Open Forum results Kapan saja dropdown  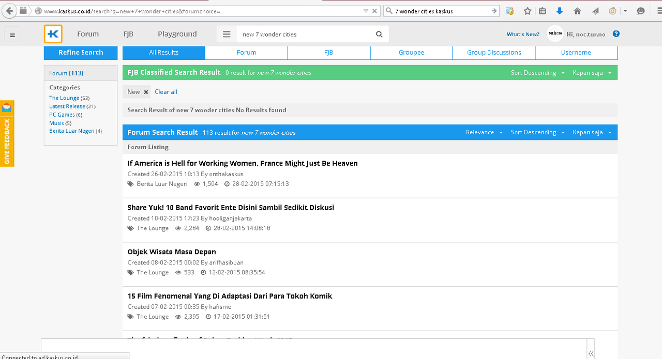[592, 132]
